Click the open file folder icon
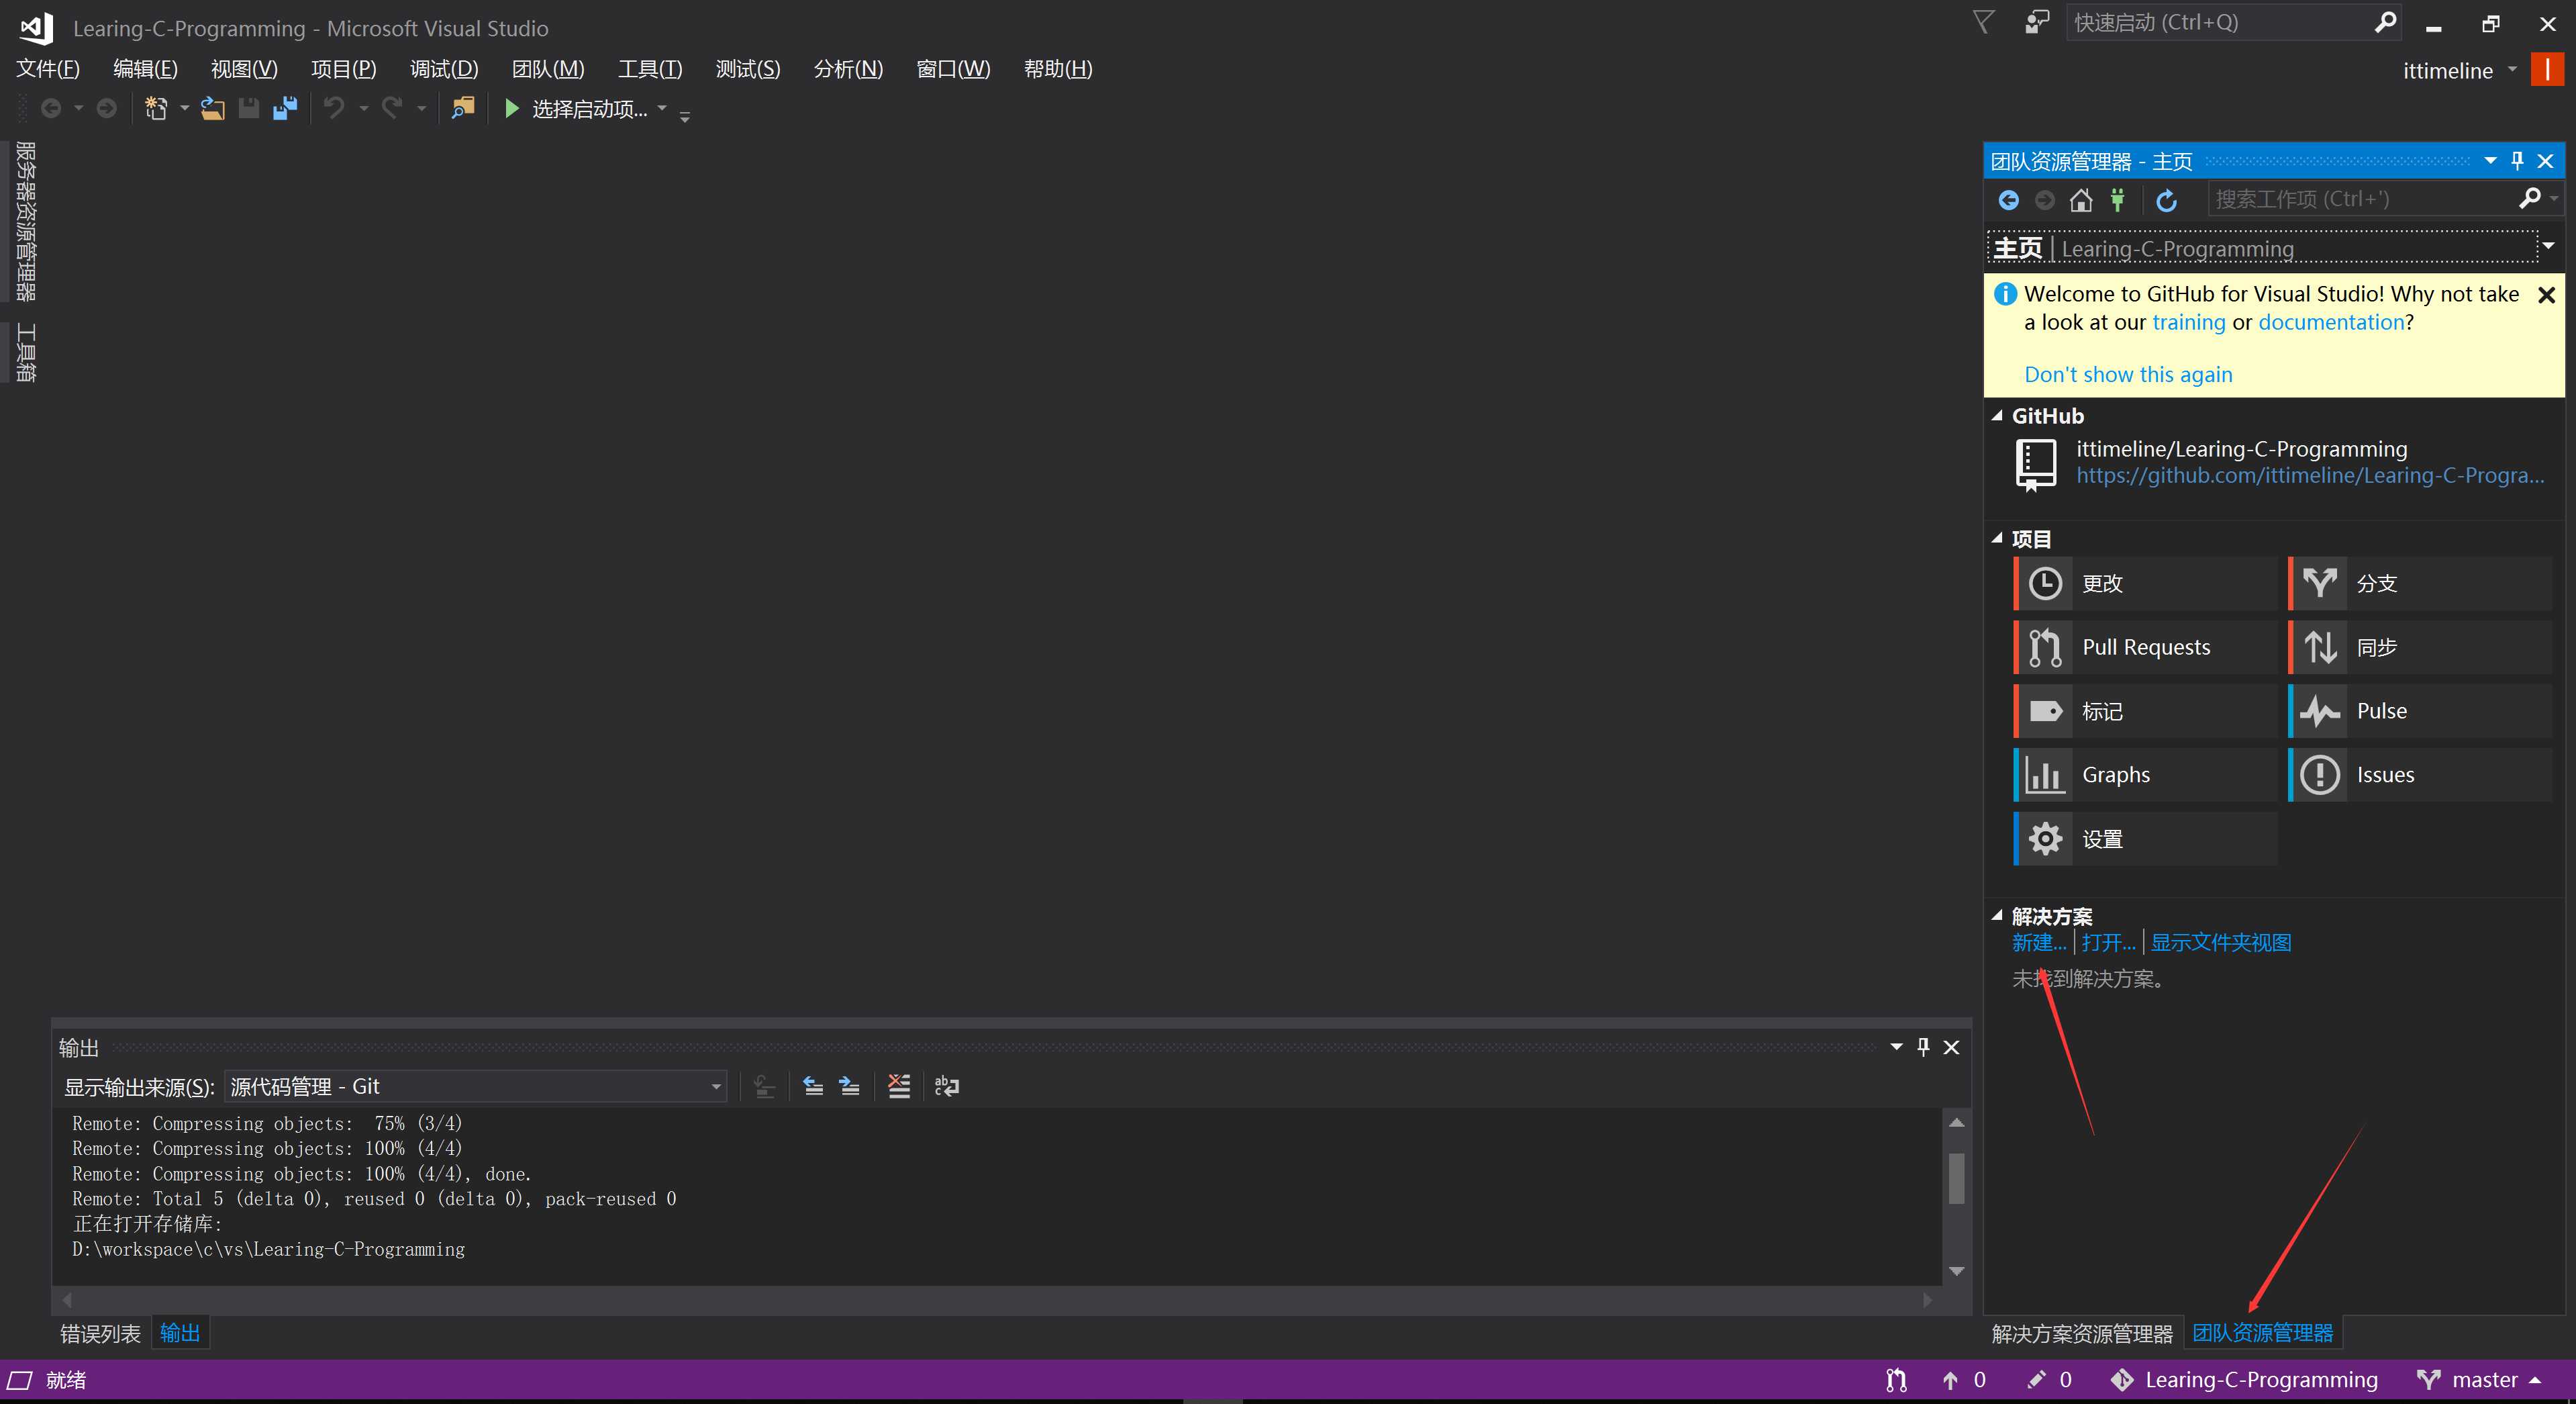Screen dimensions: 2576x1404 point(212,108)
